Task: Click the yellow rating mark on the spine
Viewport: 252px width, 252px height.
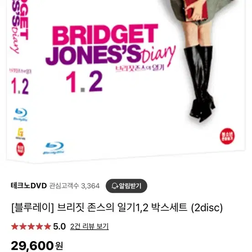Action: click(x=21, y=134)
